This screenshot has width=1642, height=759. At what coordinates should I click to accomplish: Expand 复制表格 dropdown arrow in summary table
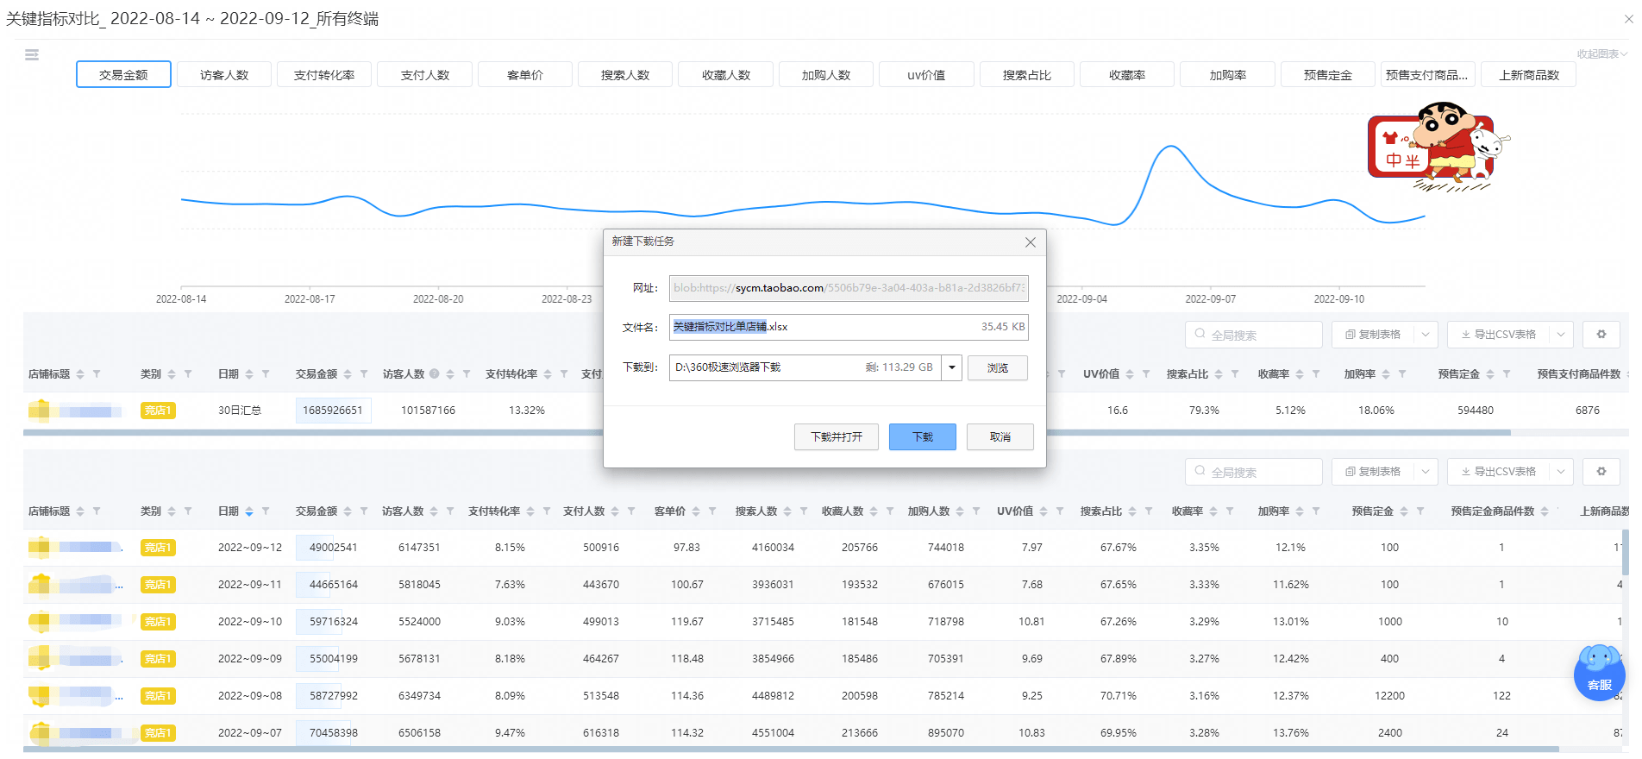click(x=1426, y=335)
